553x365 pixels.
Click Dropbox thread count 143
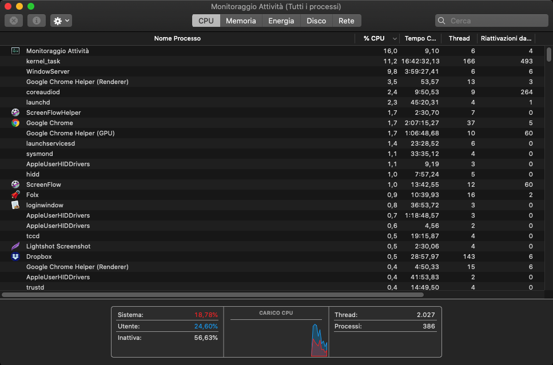(469, 256)
